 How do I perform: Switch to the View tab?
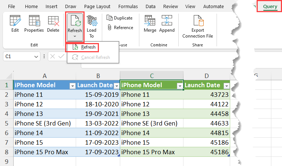[x=190, y=7]
